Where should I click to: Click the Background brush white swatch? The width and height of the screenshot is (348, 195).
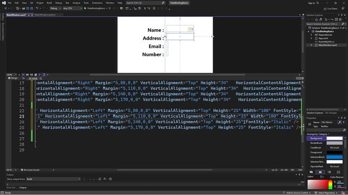(x=334, y=139)
